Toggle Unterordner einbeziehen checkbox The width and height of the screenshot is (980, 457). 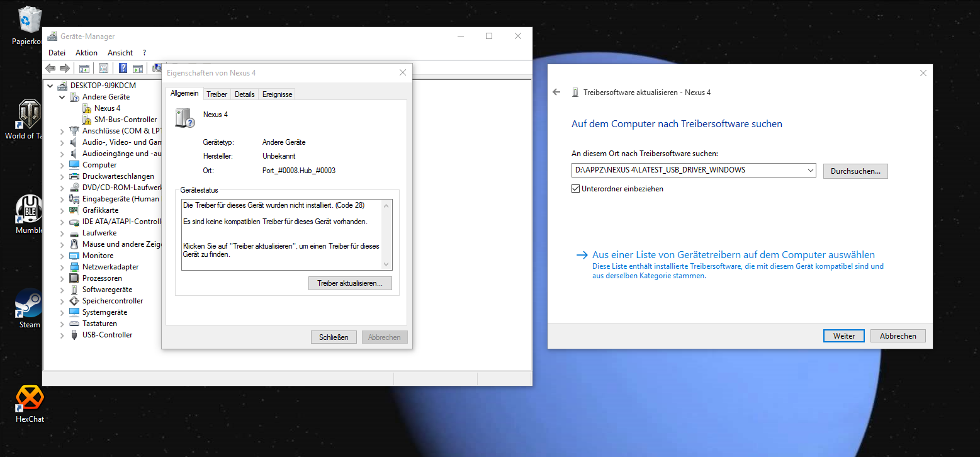pos(575,189)
